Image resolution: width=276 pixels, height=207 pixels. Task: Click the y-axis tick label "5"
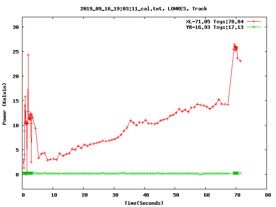point(17,150)
